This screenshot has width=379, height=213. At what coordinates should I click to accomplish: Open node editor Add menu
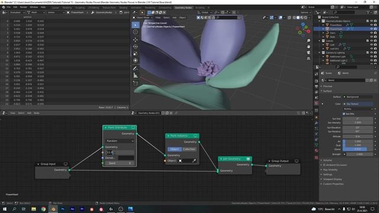[x=29, y=113]
